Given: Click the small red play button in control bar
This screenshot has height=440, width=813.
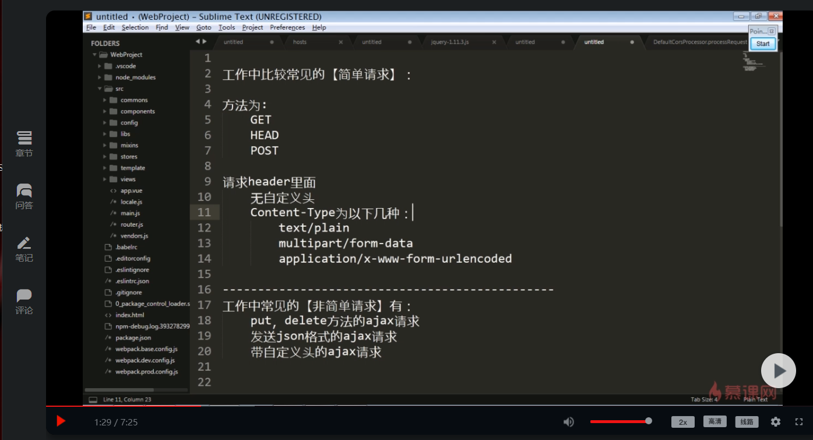Looking at the screenshot, I should [x=61, y=421].
